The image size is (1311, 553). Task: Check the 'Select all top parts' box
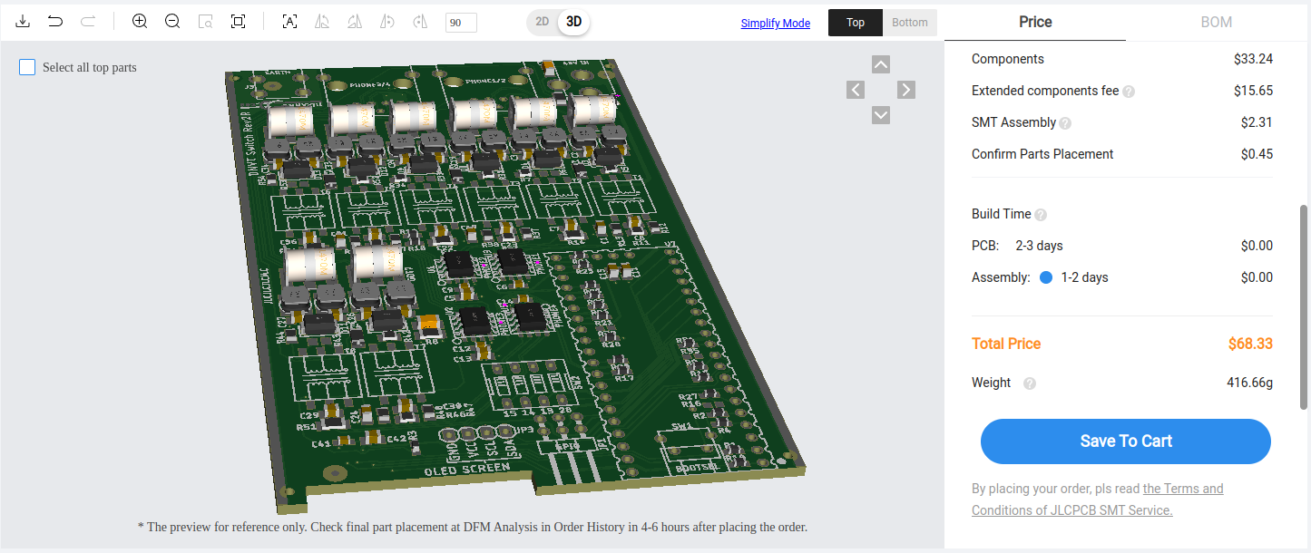(x=27, y=67)
